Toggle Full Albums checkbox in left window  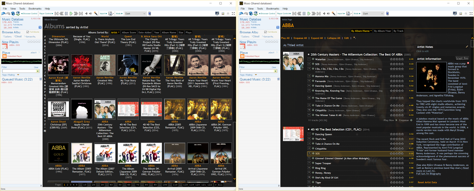coord(28,32)
